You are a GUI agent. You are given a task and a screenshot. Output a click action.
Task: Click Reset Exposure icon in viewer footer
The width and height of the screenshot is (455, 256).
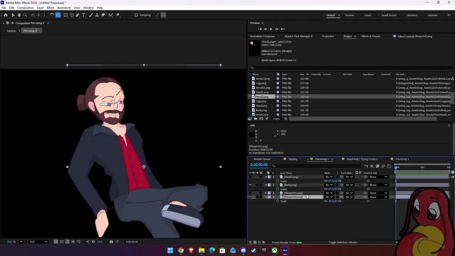coord(93,242)
